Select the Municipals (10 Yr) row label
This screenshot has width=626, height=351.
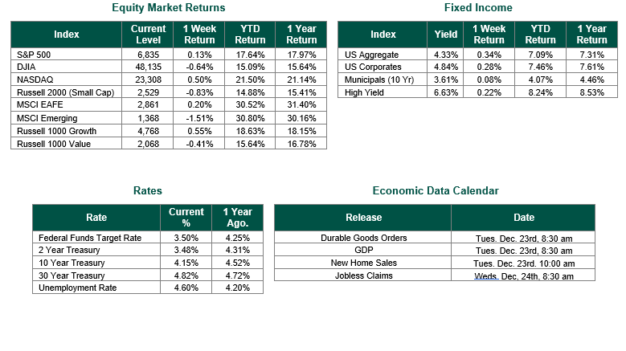[x=382, y=80]
